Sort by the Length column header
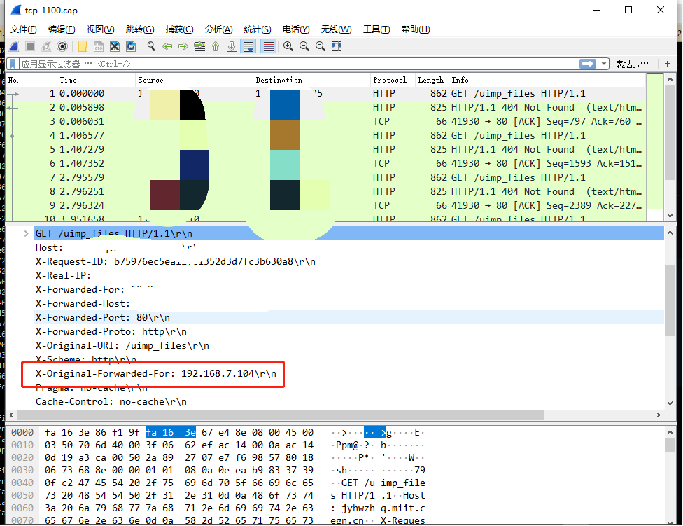This screenshot has width=683, height=526. click(432, 80)
